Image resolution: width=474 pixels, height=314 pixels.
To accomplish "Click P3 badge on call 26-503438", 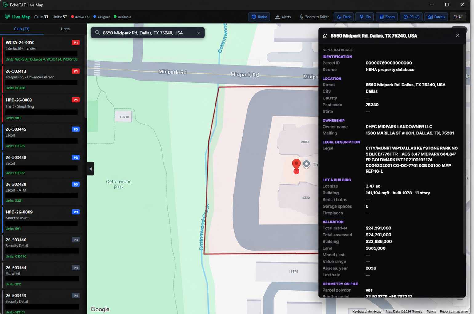I will click(76, 157).
